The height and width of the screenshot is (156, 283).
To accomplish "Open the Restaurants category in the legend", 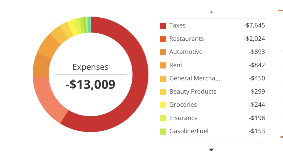I will pyautogui.click(x=187, y=39).
